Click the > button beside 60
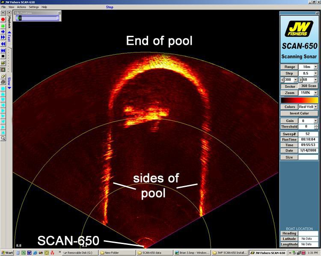Viewport: 321px width, 256px height. pyautogui.click(x=300, y=80)
